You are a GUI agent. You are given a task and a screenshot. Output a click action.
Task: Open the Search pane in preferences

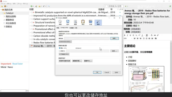[x=75, y=22]
